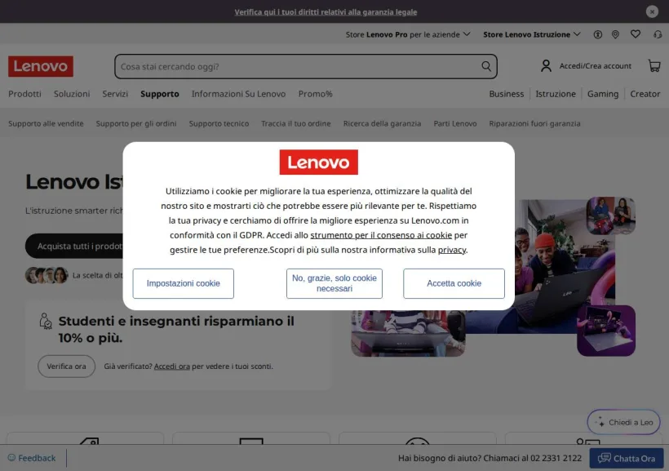Click the Chiedi a Leo assistant button
Image resolution: width=669 pixels, height=471 pixels.
(623, 422)
